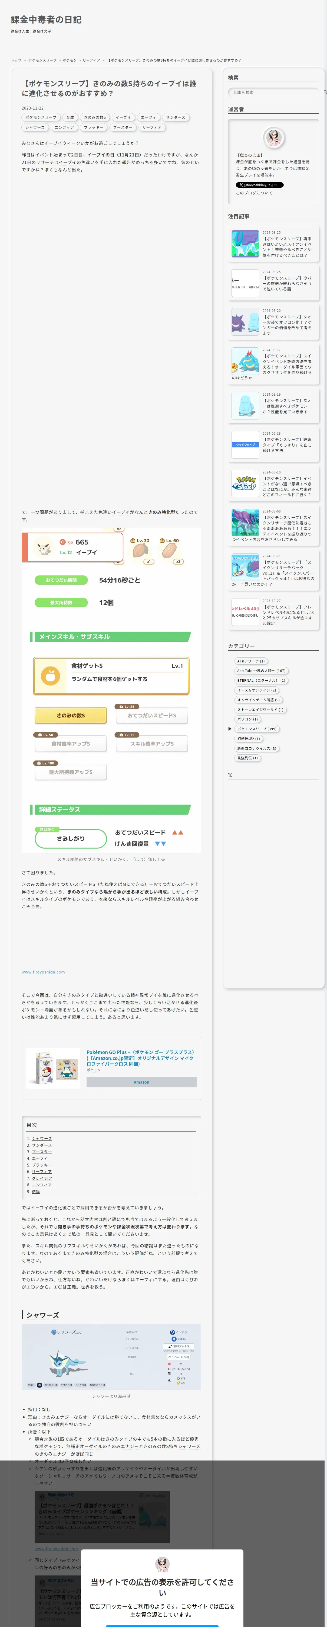The height and width of the screenshot is (1627, 327).
Task: Select the リーフィア tag under the title
Action: coord(152,127)
